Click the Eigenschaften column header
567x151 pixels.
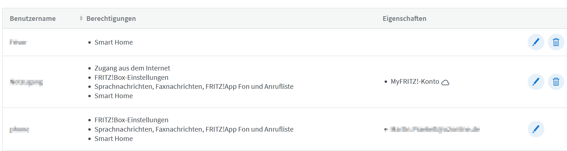pyautogui.click(x=404, y=18)
